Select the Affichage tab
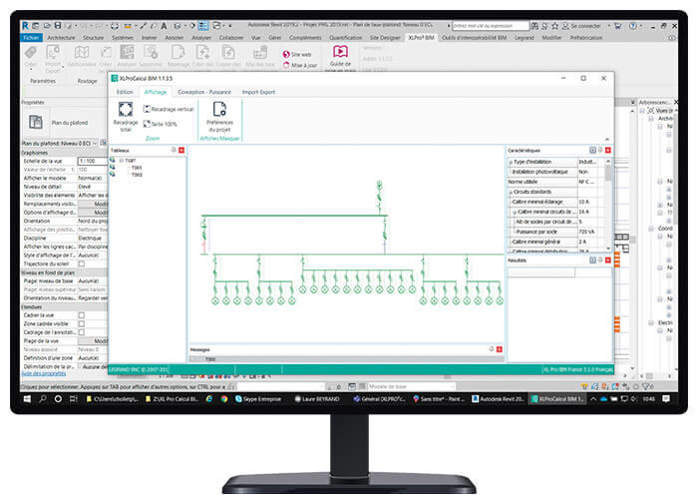 point(156,92)
